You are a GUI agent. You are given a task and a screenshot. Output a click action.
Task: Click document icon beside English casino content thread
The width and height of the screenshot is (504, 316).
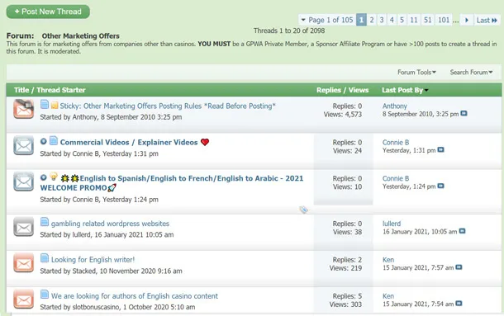[x=45, y=295]
